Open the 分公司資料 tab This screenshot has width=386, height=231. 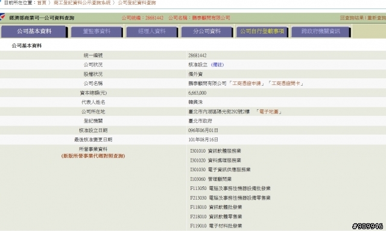[x=207, y=31]
